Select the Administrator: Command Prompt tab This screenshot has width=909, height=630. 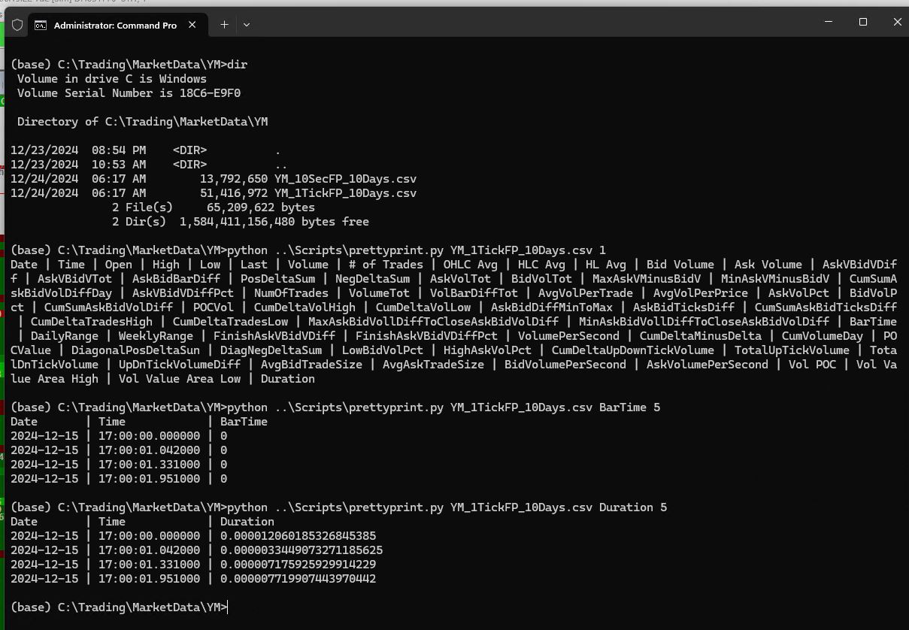click(114, 25)
